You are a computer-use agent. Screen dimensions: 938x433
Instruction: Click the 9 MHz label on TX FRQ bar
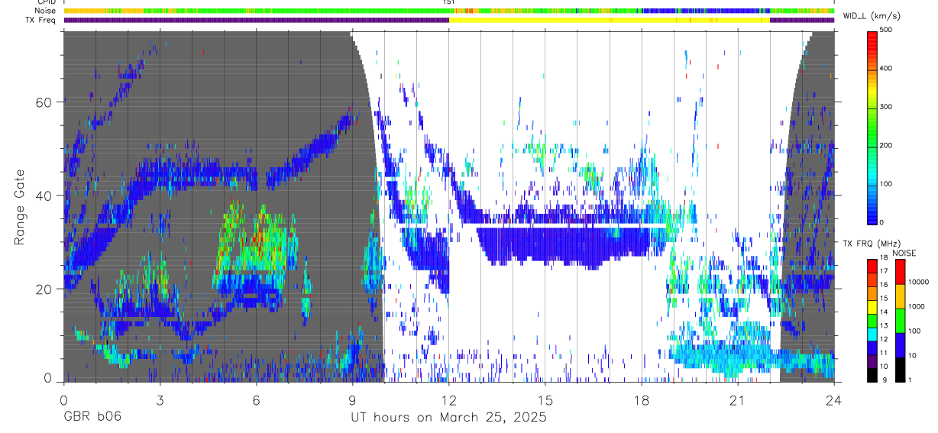pos(886,380)
